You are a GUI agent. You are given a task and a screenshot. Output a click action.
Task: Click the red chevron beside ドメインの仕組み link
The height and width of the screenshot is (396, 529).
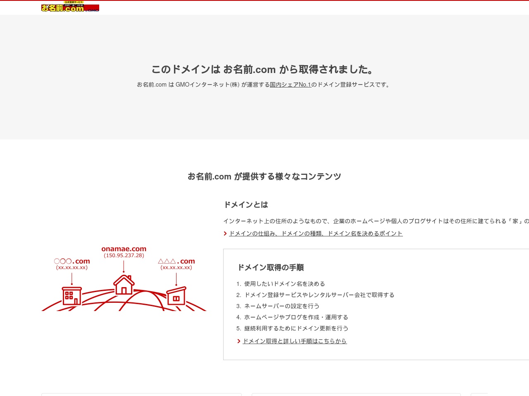click(x=225, y=233)
